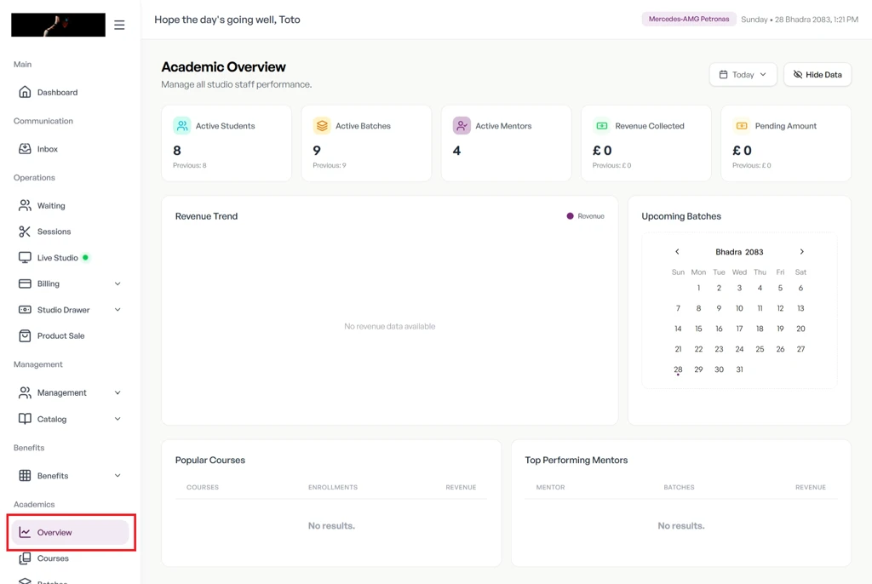Click the hamburger menu icon
The width and height of the screenshot is (872, 584).
[119, 25]
